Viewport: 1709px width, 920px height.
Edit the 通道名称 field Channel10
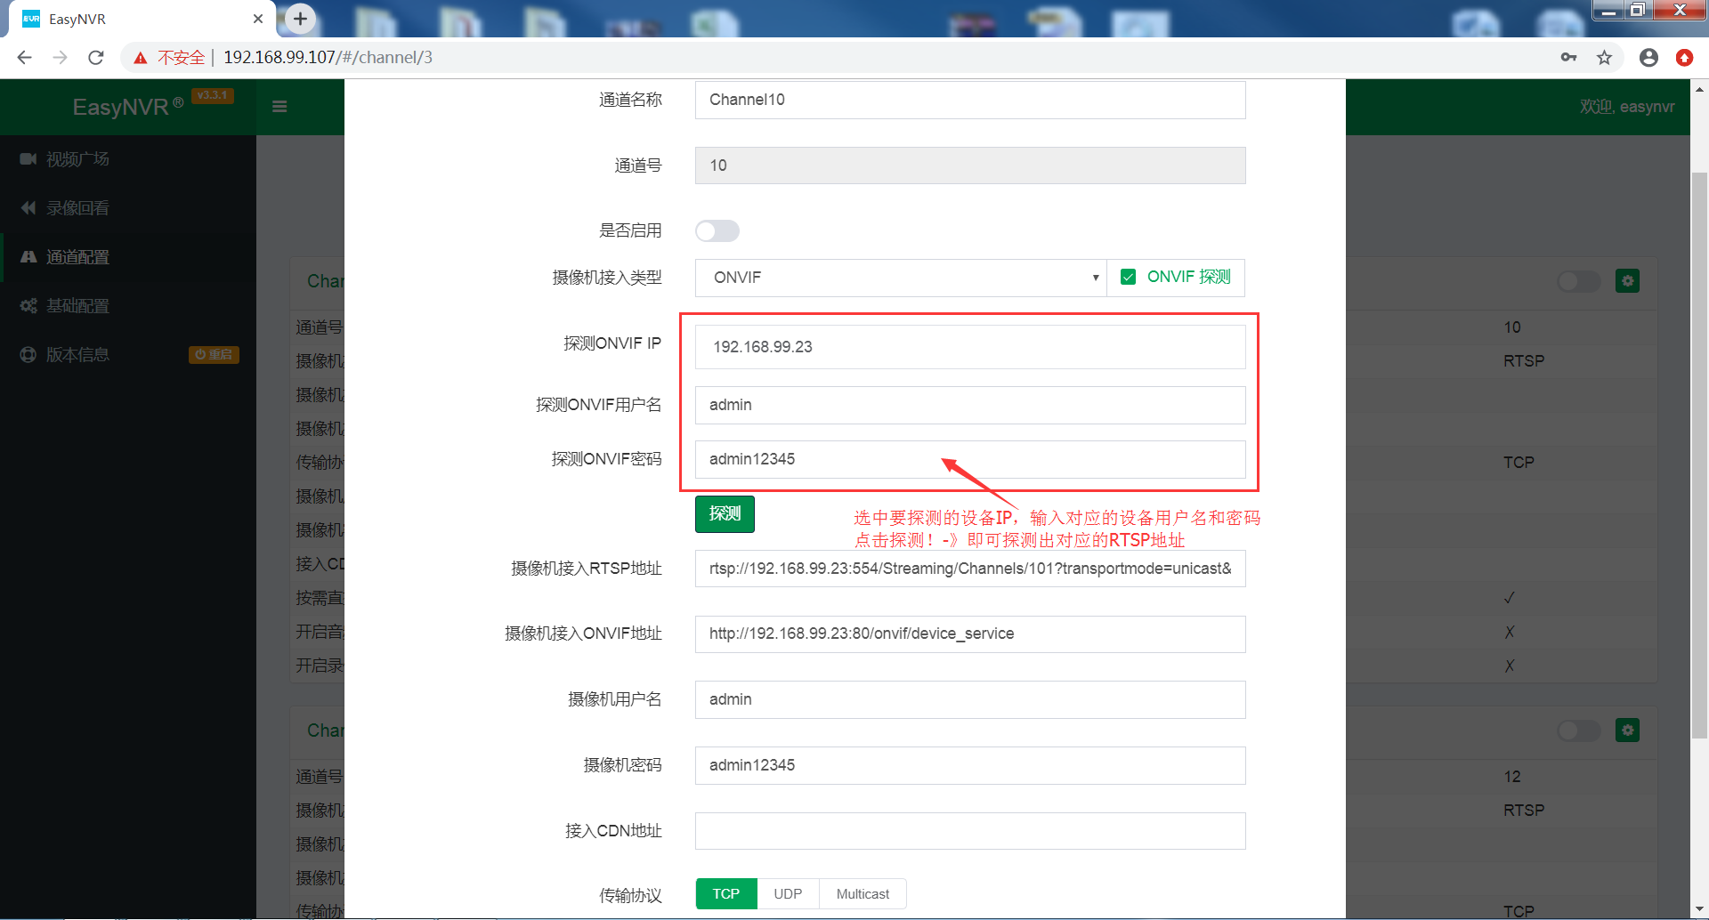pos(970,100)
